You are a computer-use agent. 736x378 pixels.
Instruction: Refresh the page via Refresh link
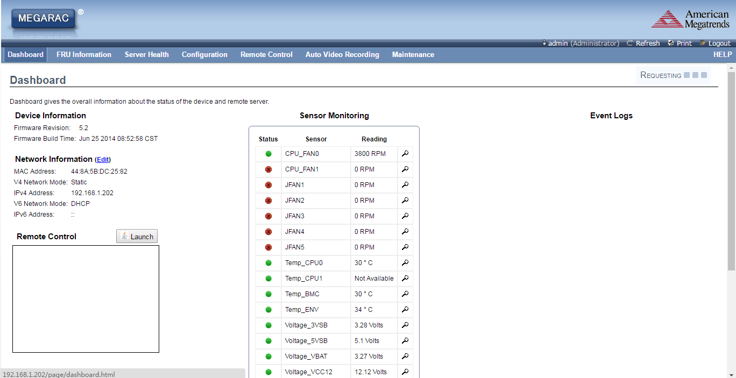(x=643, y=44)
